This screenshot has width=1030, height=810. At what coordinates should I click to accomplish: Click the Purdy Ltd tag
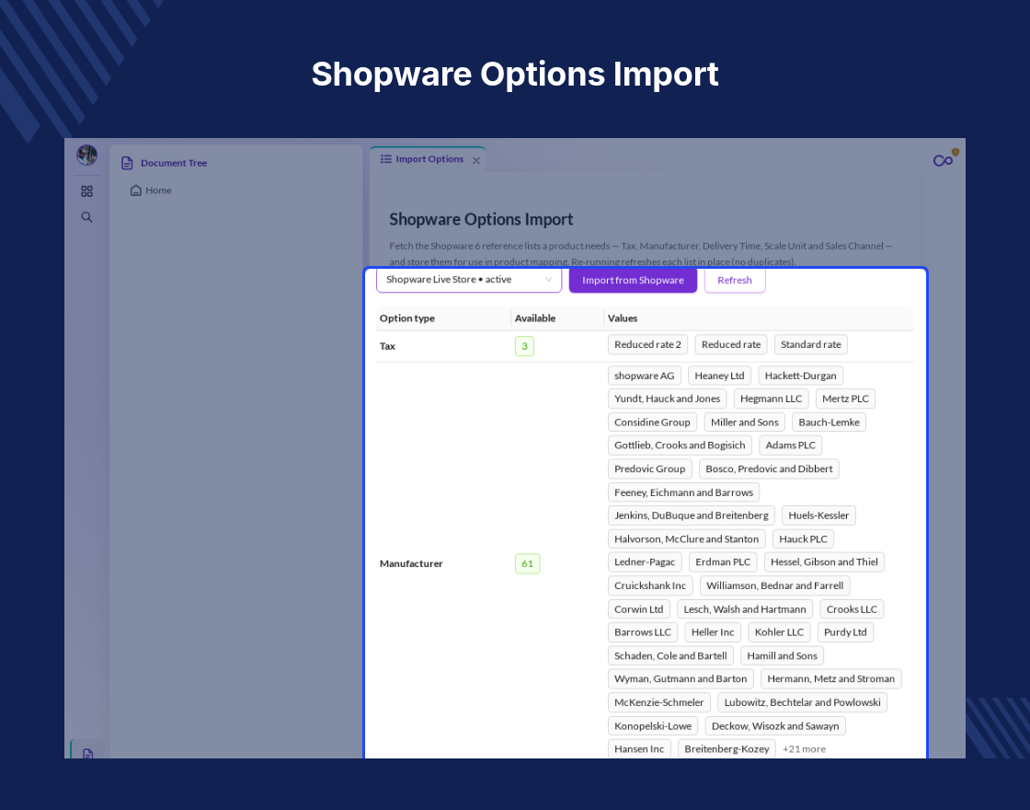(845, 632)
